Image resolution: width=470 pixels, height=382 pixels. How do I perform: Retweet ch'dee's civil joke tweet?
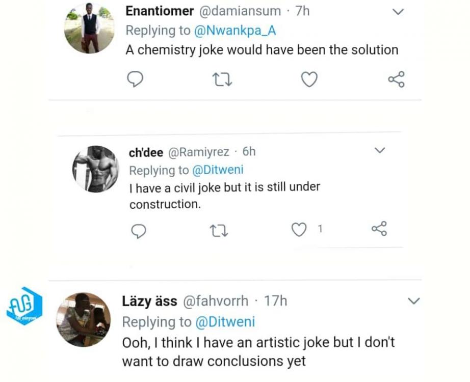219,231
